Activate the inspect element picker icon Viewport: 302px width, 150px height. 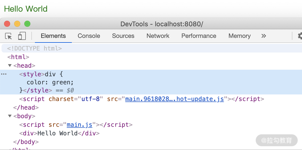tap(9, 36)
